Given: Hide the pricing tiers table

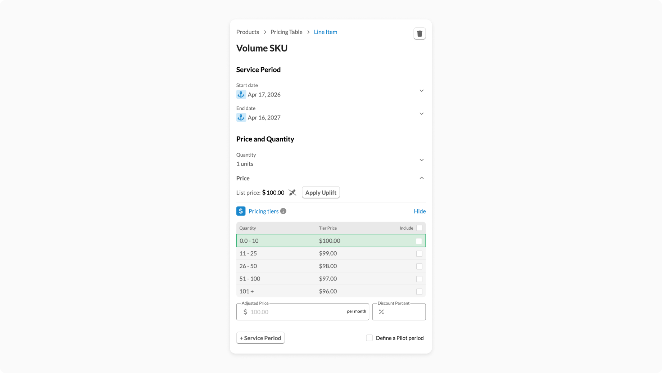Looking at the screenshot, I should coord(420,211).
